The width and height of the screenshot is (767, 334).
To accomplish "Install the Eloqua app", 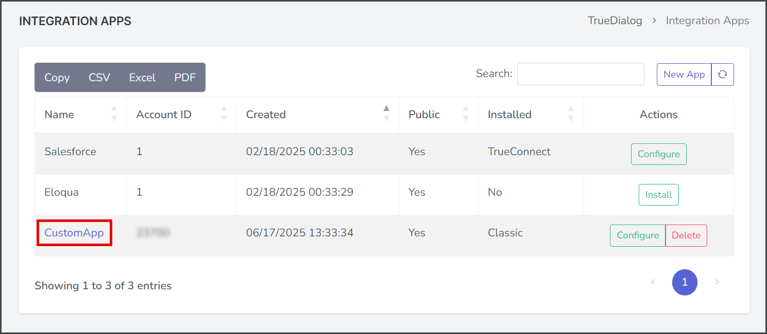I will [x=659, y=195].
